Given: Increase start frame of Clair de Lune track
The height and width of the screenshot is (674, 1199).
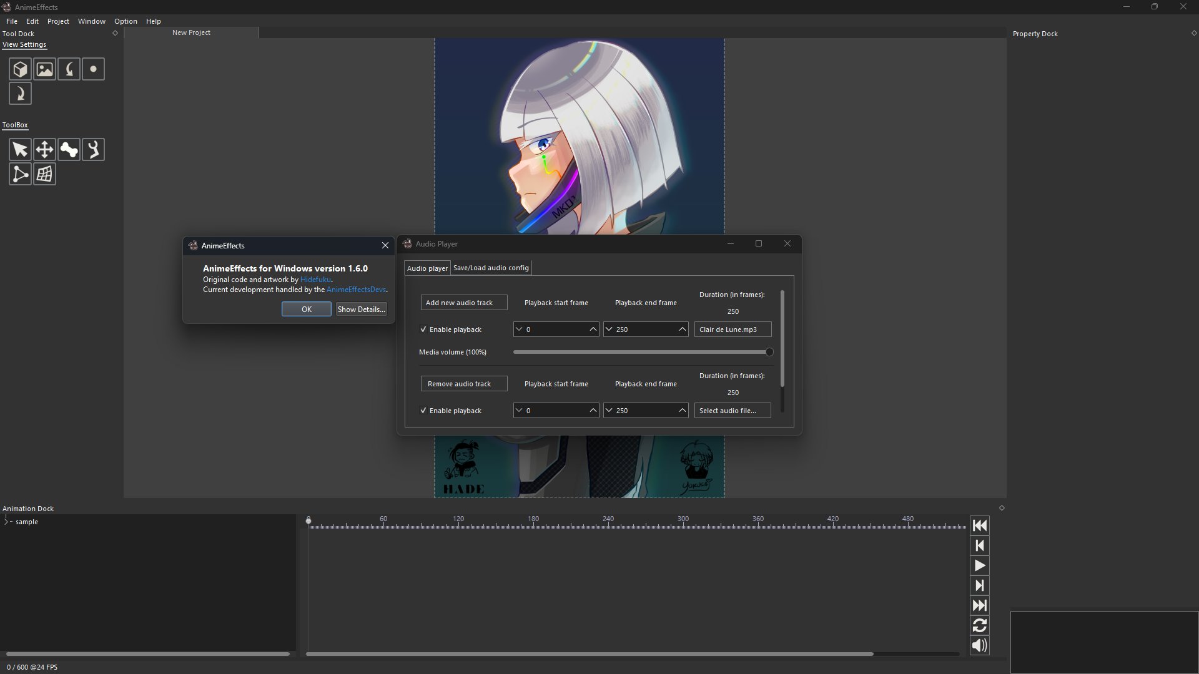Looking at the screenshot, I should [x=593, y=330].
